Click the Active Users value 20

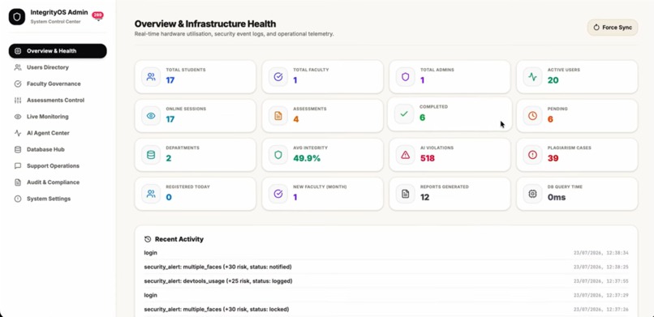click(553, 80)
